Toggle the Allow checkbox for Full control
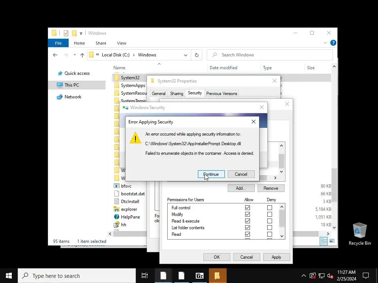The image size is (378, 283). (x=247, y=208)
